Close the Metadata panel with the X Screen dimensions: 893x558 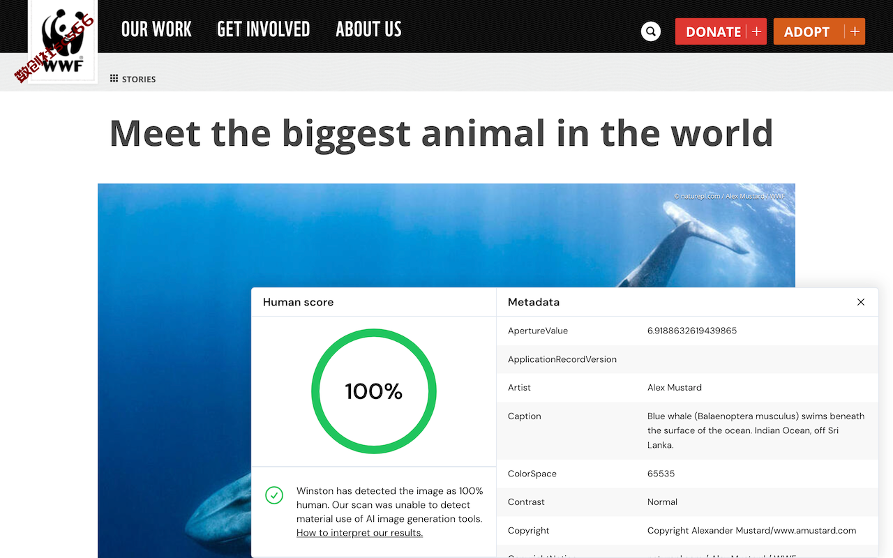click(x=861, y=302)
